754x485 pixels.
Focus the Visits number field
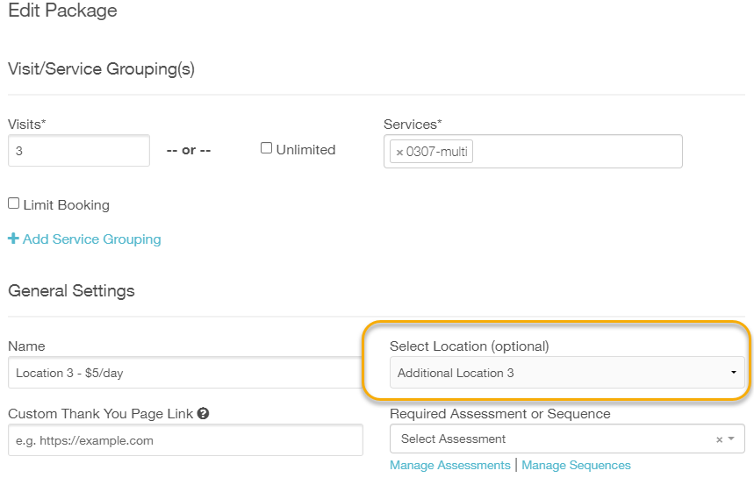pyautogui.click(x=79, y=151)
